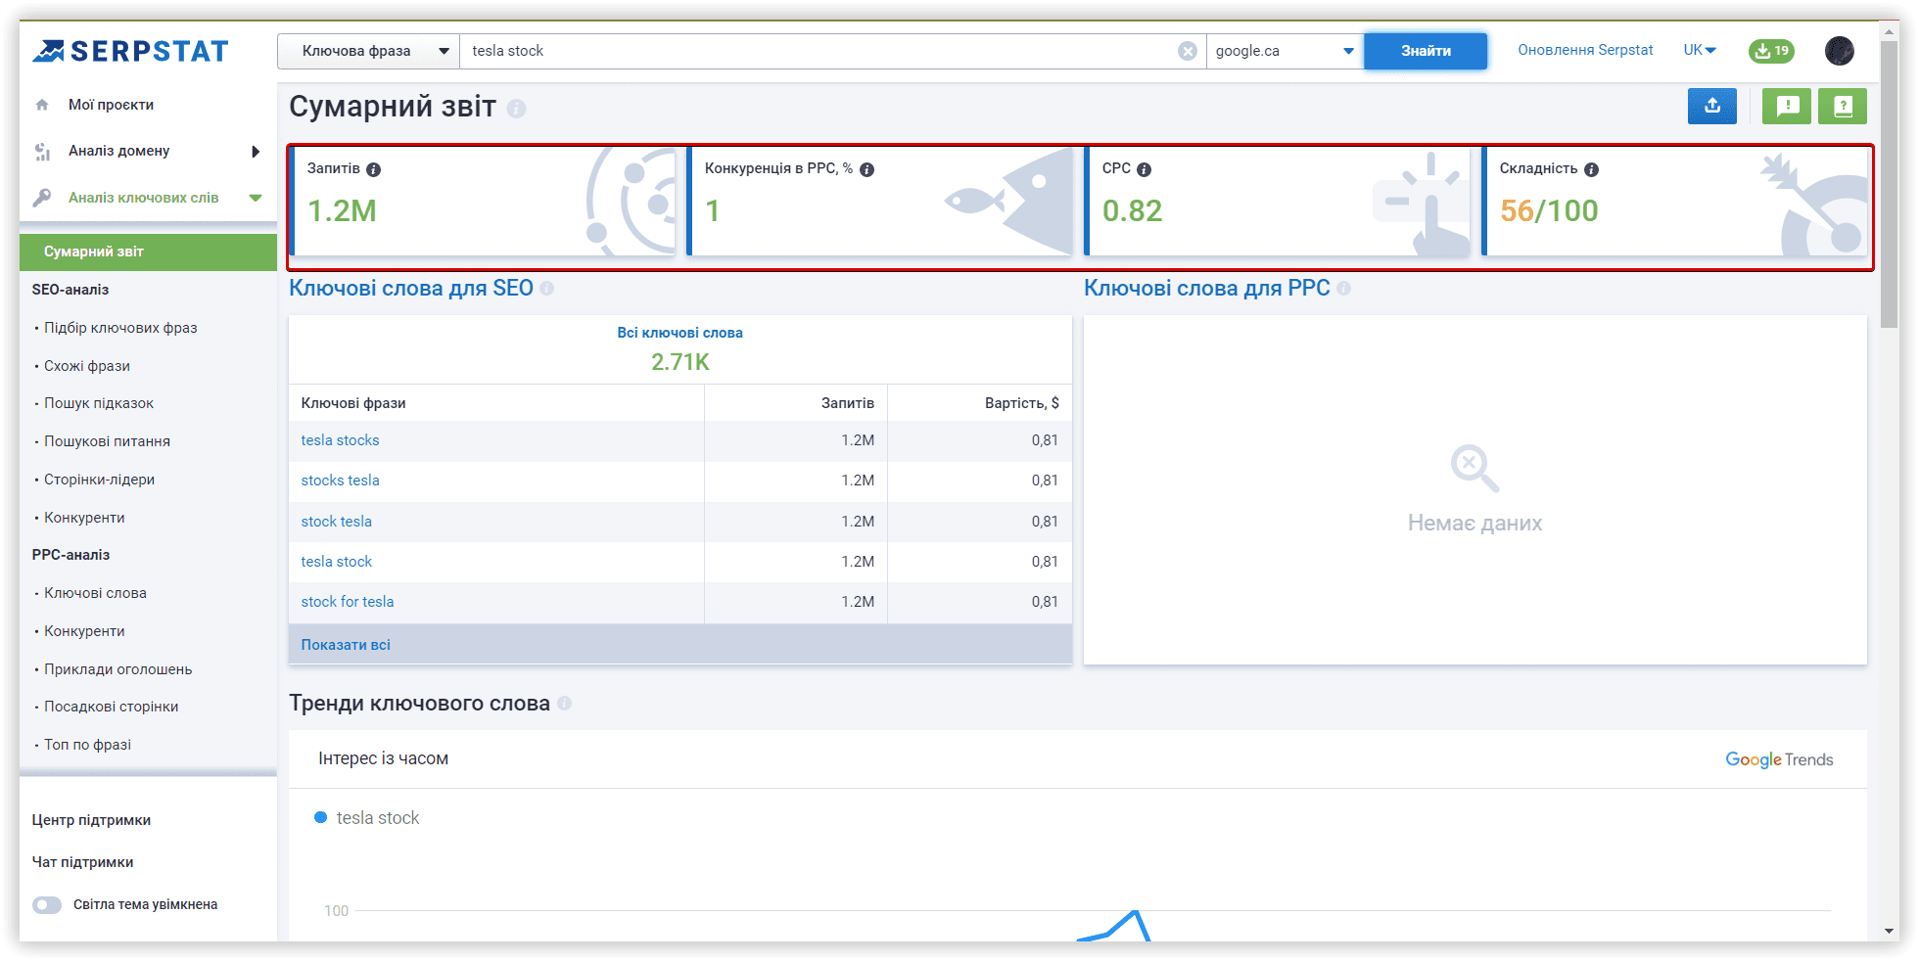This screenshot has width=1919, height=961.
Task: Click the home icon for Мої проєкти
Action: click(x=42, y=105)
